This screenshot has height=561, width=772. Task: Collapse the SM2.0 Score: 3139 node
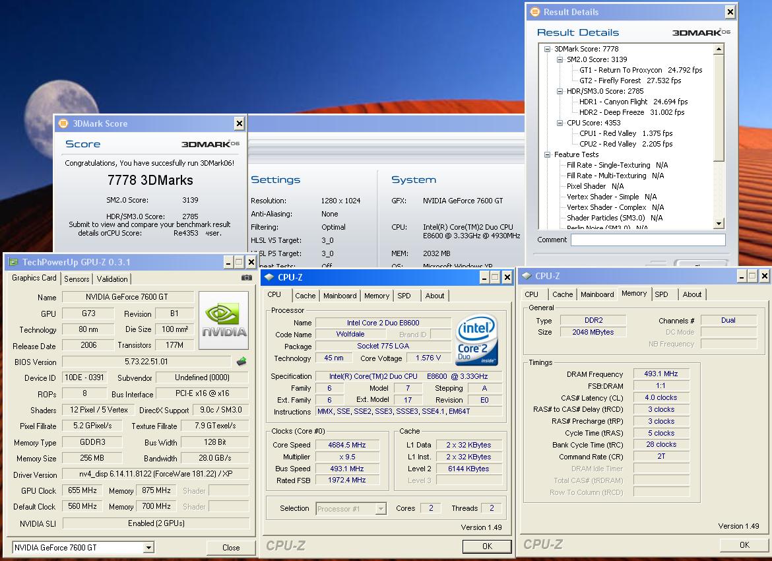pos(560,59)
